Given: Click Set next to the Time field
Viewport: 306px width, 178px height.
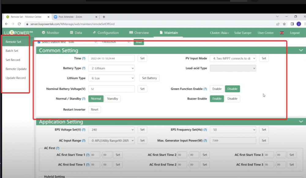Looking at the screenshot, I should click(142, 59).
